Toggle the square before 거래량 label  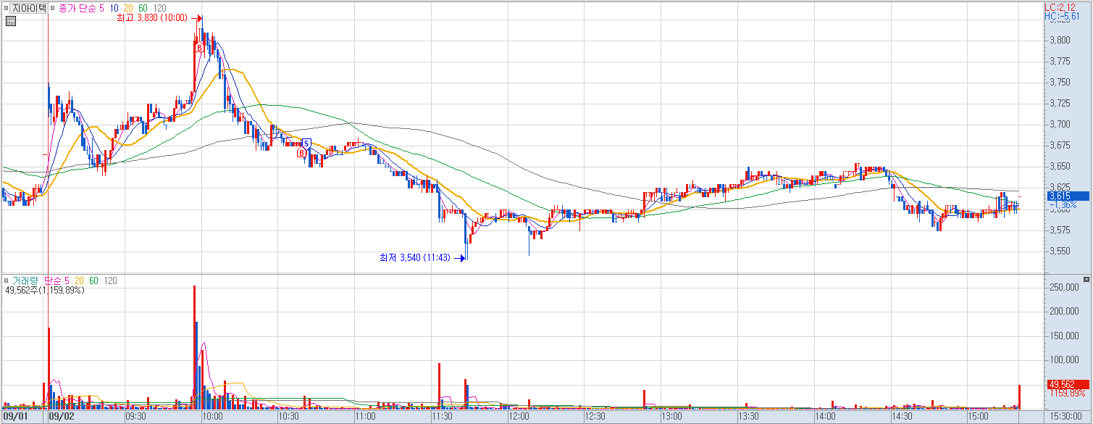click(x=6, y=280)
